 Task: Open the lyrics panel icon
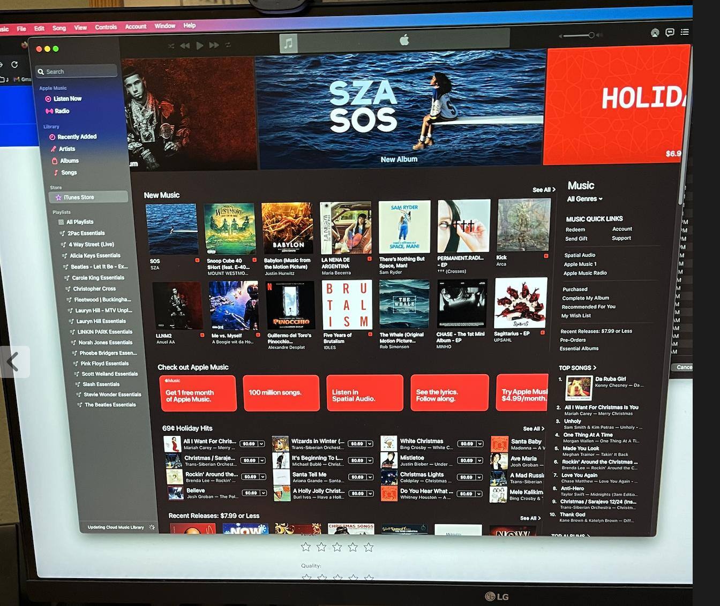tap(670, 33)
